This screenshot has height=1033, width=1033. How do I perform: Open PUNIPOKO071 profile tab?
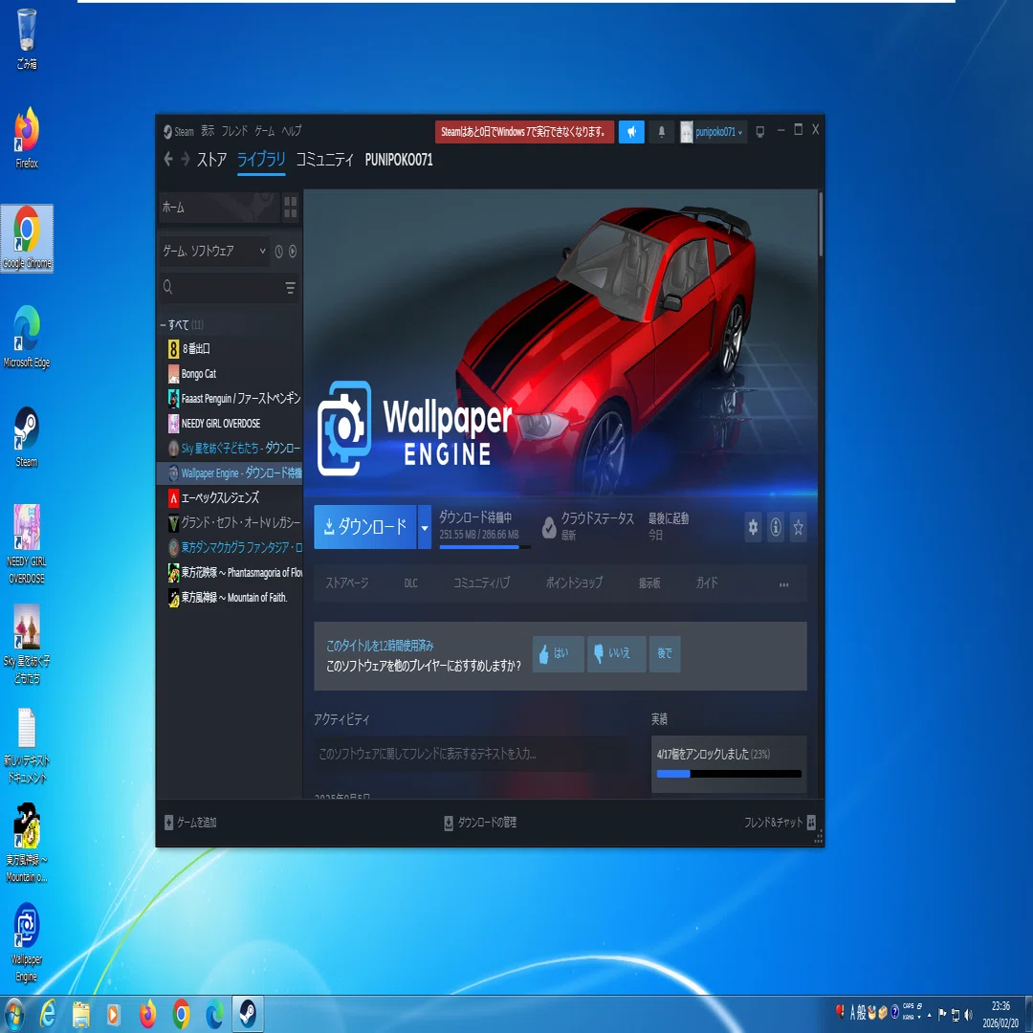tap(399, 160)
